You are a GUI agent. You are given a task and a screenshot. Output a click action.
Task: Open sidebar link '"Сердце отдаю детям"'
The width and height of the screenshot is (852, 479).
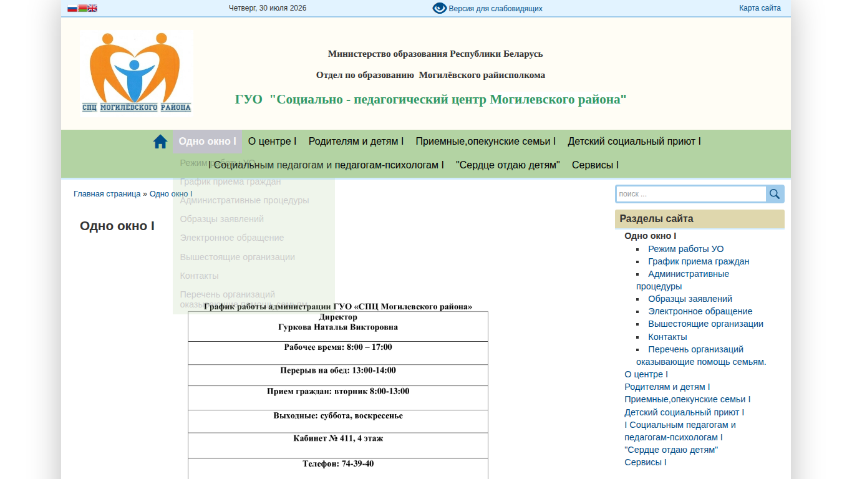pos(671,450)
